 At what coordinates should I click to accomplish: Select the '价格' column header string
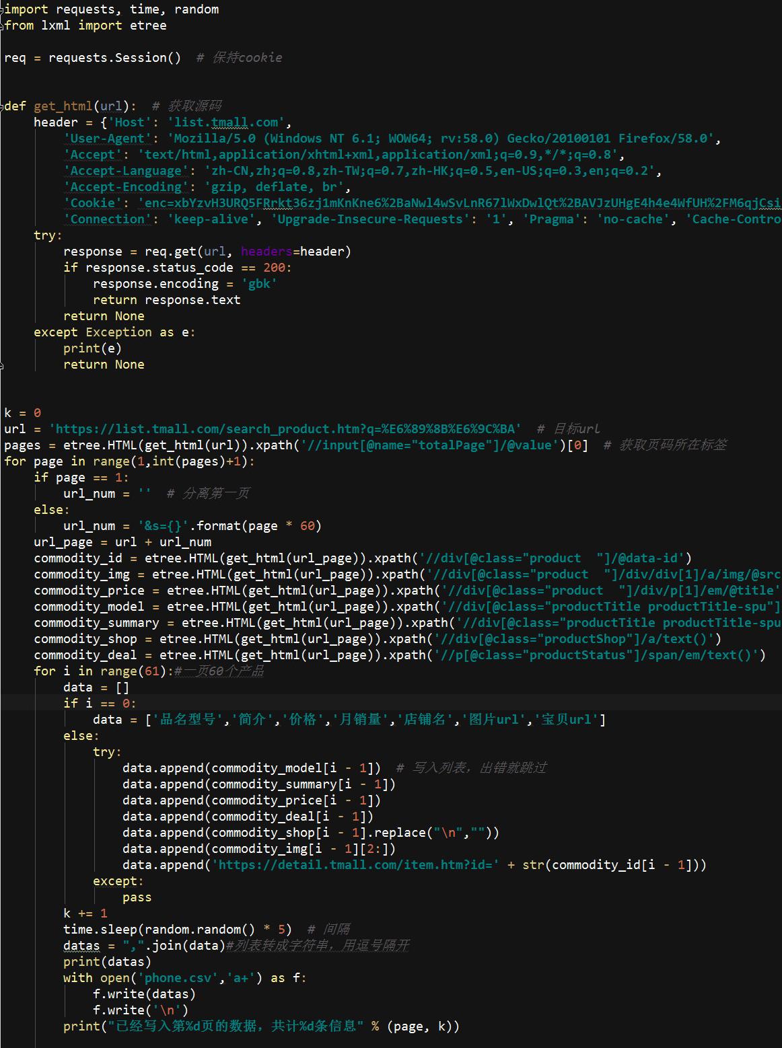pos(303,720)
